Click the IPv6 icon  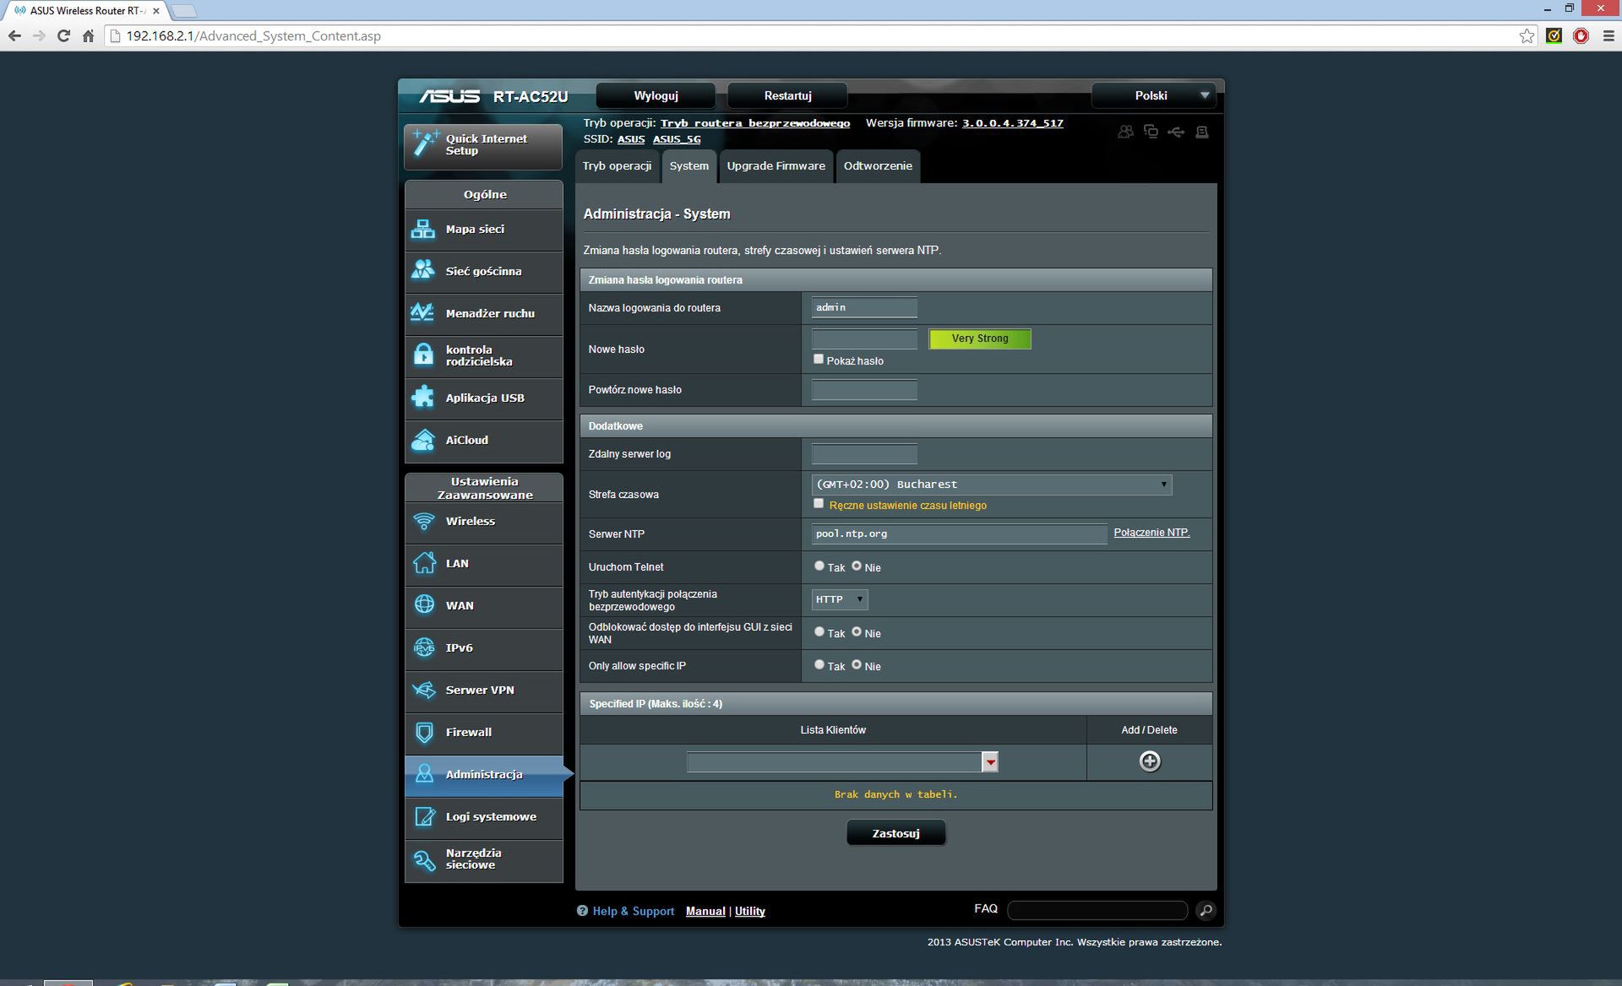click(424, 647)
